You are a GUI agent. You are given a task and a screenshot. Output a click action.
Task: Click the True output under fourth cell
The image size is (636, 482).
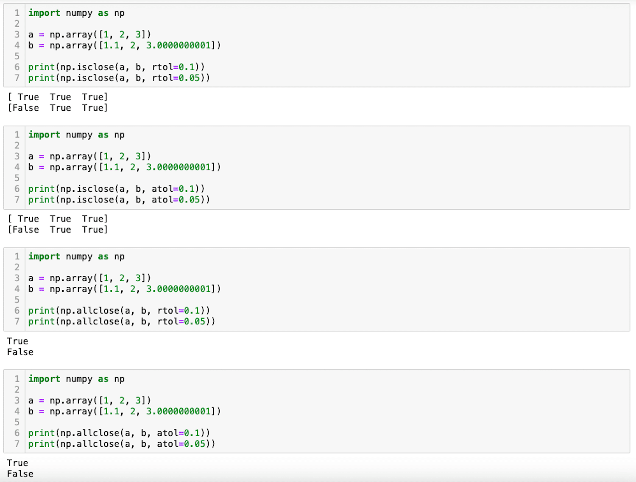click(x=18, y=463)
